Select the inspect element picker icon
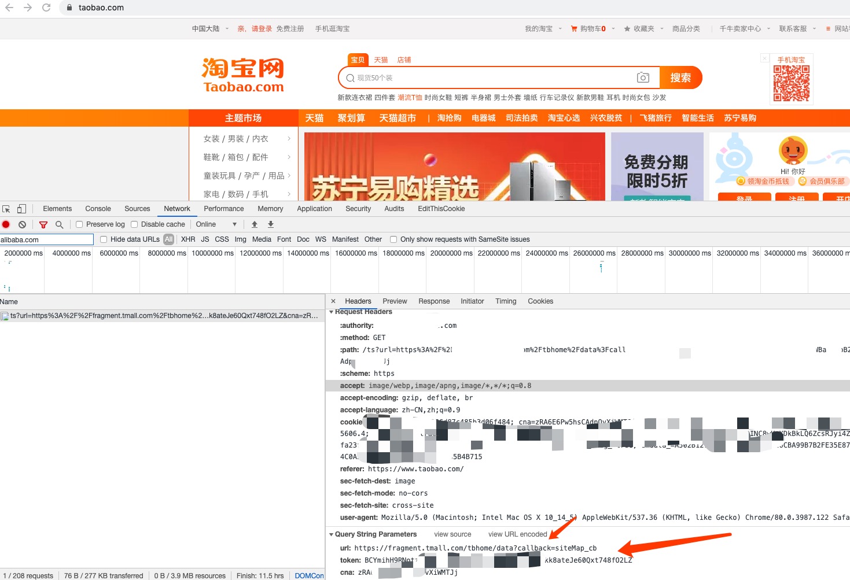The height and width of the screenshot is (580, 850). (6, 209)
